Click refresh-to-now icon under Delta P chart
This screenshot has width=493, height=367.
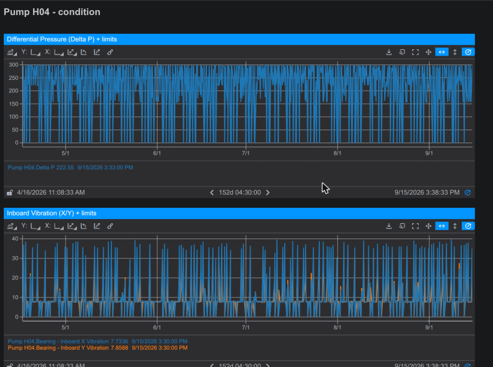468,192
